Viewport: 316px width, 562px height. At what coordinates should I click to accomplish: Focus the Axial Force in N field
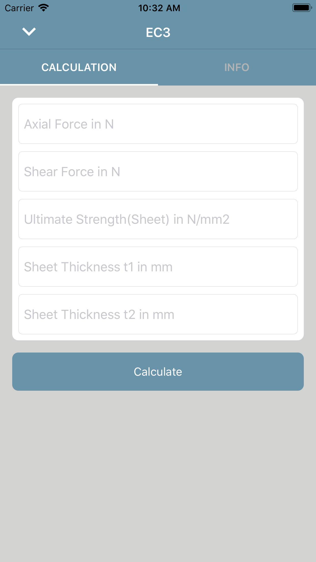[158, 124]
